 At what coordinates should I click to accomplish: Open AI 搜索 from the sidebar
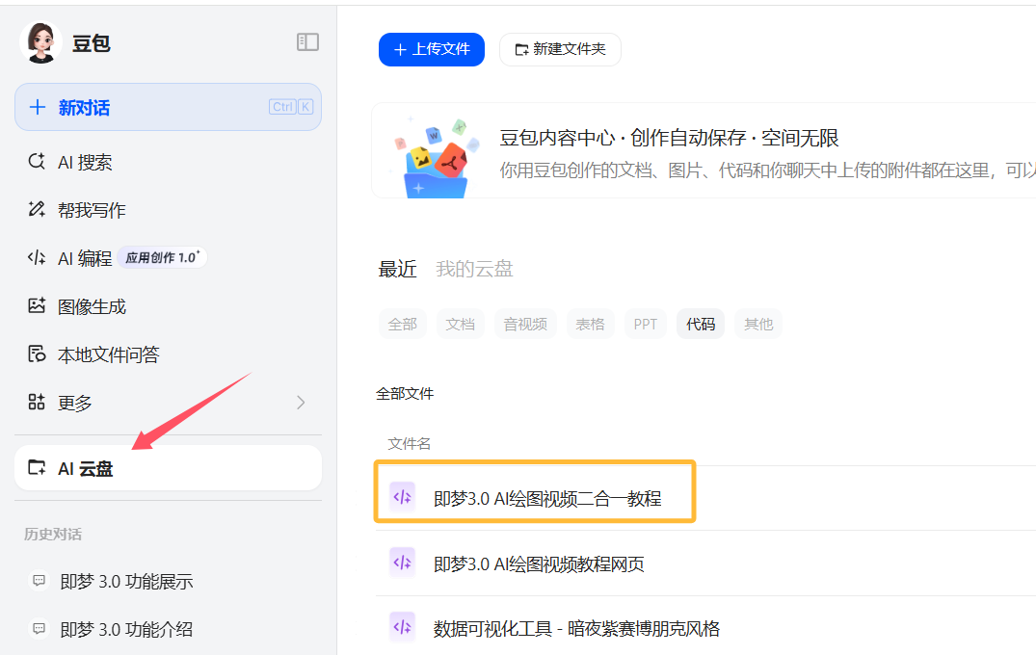click(x=85, y=163)
